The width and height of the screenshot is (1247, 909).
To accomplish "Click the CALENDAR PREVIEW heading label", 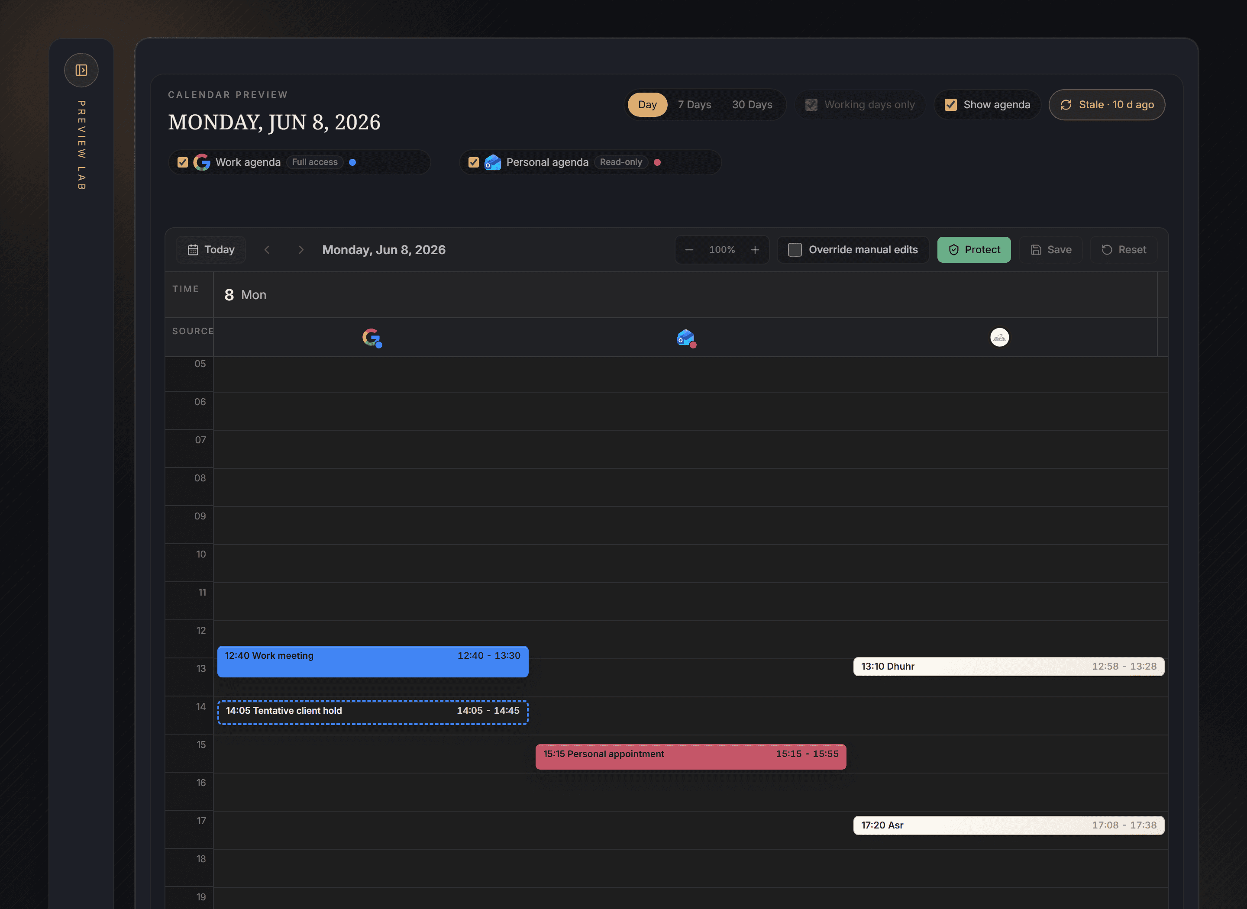I will pyautogui.click(x=228, y=95).
